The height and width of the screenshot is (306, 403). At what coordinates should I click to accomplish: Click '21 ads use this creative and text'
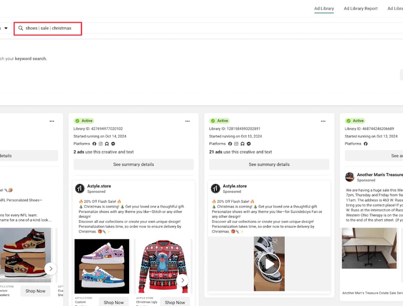(x=240, y=152)
